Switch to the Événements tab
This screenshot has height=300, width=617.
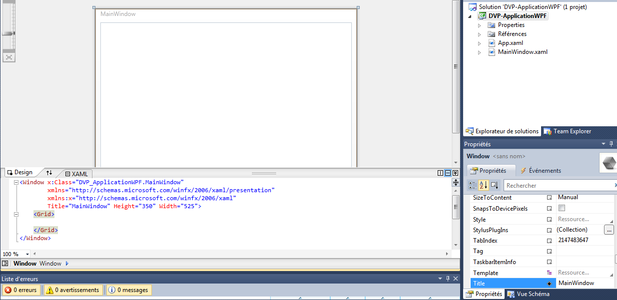541,171
